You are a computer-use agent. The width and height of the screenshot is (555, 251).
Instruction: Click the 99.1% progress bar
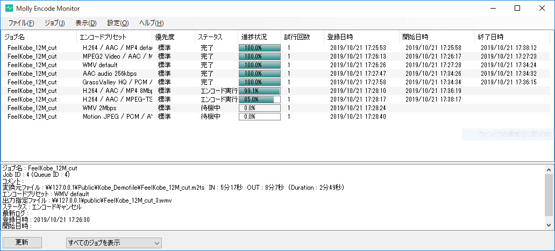(x=259, y=91)
